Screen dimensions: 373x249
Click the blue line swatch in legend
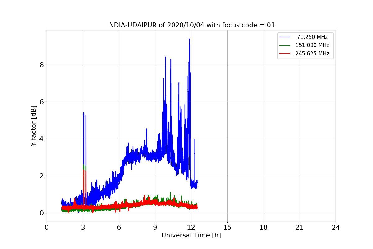pos(285,37)
